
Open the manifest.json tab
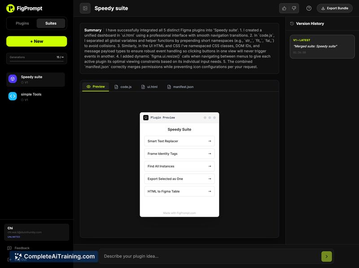[180, 87]
